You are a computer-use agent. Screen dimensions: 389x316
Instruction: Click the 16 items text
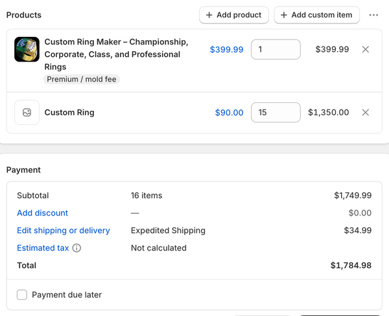147,196
